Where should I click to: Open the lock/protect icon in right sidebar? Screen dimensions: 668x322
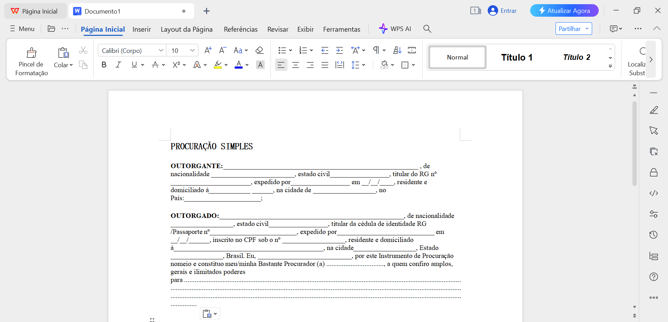654,172
